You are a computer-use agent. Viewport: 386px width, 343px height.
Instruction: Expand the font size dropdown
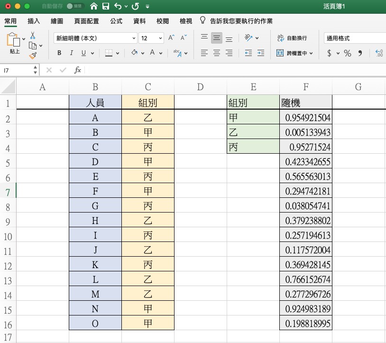tap(160, 38)
